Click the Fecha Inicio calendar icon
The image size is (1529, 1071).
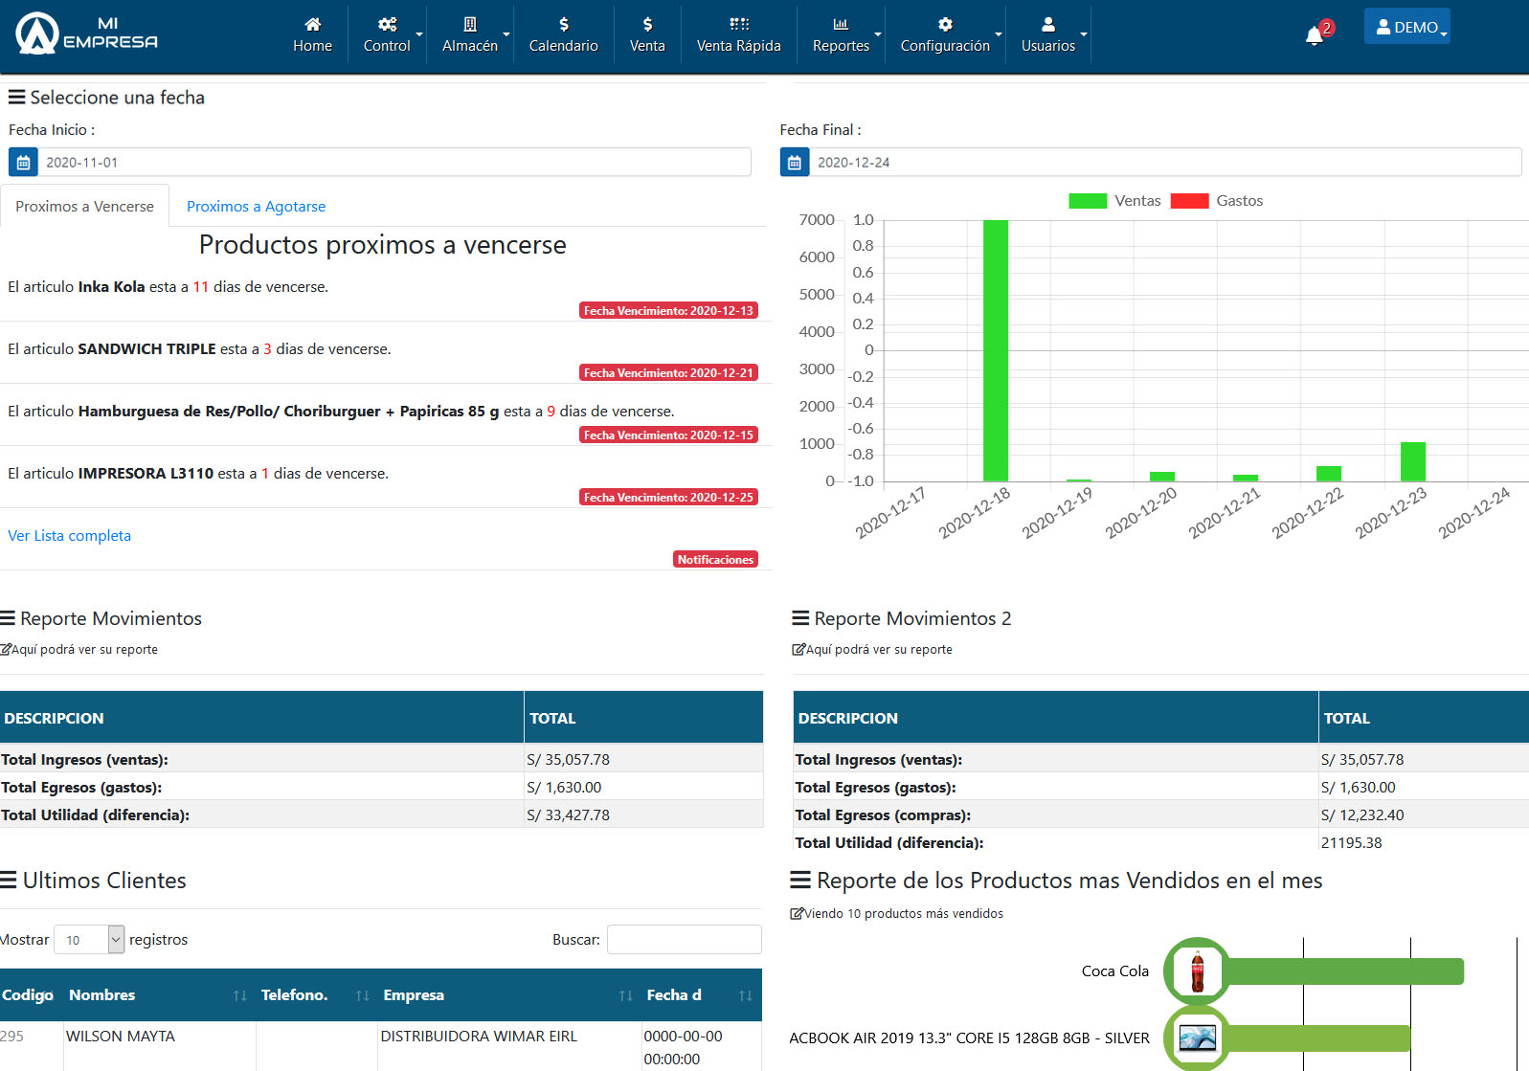pos(23,163)
